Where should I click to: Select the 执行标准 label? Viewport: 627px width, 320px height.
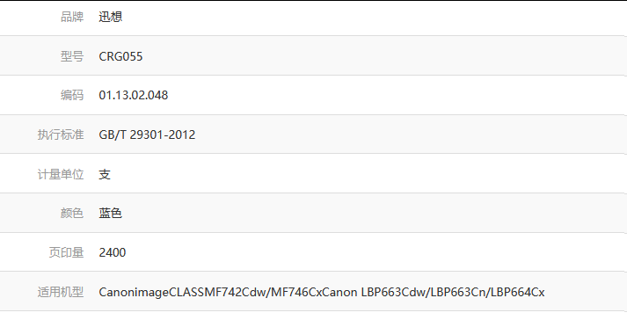(61, 135)
